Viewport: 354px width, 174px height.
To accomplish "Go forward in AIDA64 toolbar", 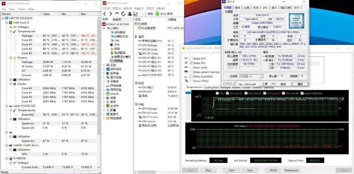I will 111,14.
